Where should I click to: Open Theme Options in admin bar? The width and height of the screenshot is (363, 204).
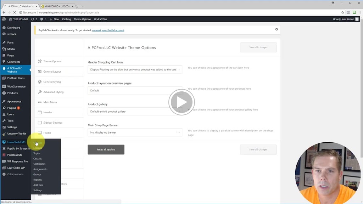(x=82, y=19)
